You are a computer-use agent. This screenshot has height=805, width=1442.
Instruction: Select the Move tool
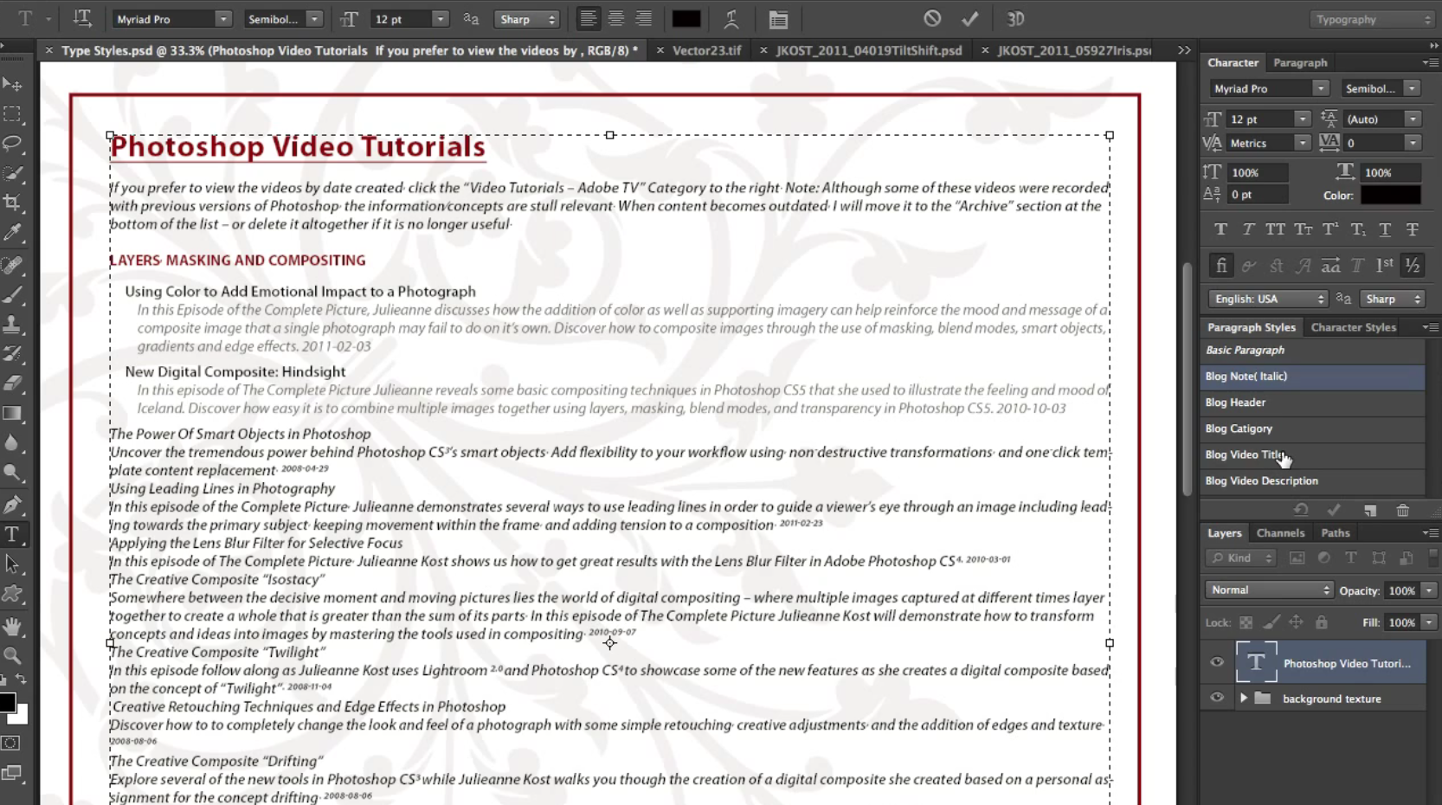coord(13,84)
